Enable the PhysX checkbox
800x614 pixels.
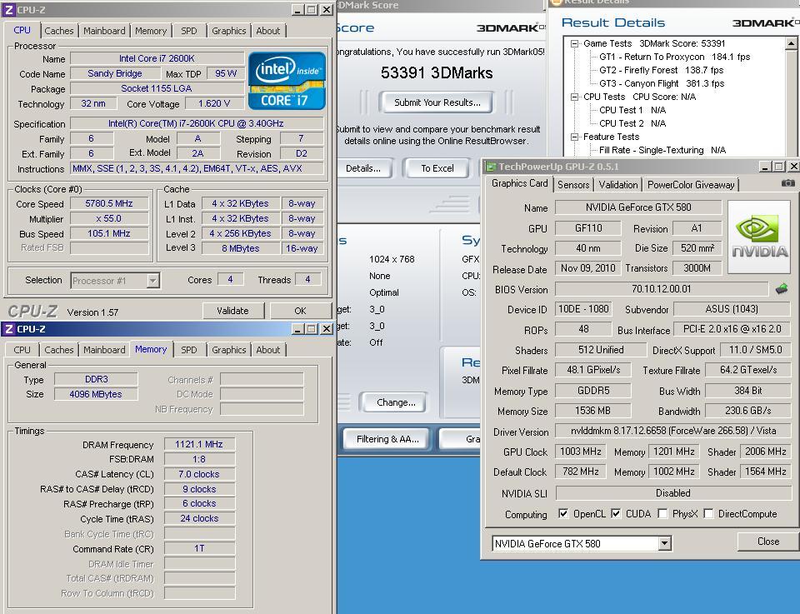(x=662, y=513)
